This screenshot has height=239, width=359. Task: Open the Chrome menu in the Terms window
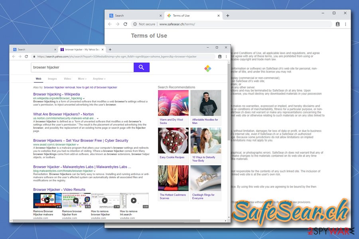(x=345, y=24)
